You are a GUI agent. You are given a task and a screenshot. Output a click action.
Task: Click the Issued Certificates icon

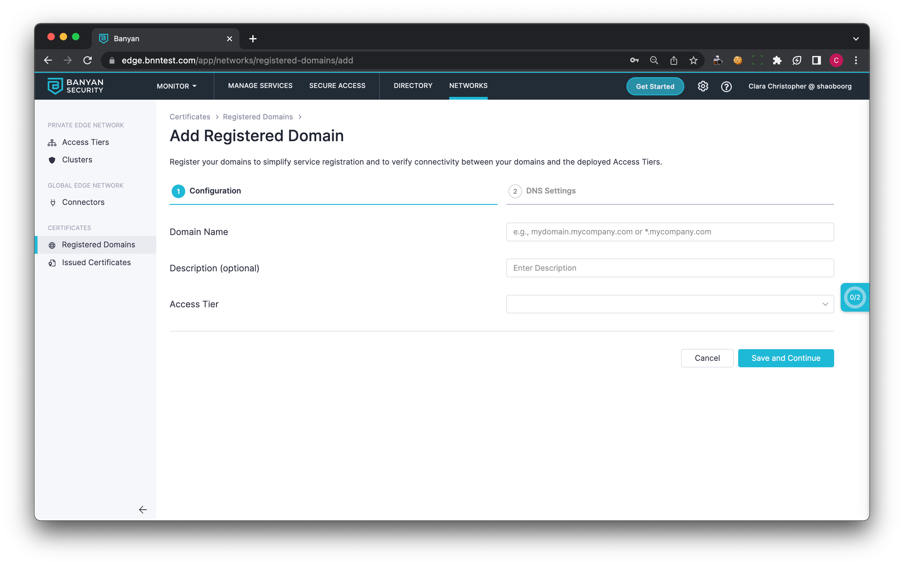pyautogui.click(x=52, y=263)
